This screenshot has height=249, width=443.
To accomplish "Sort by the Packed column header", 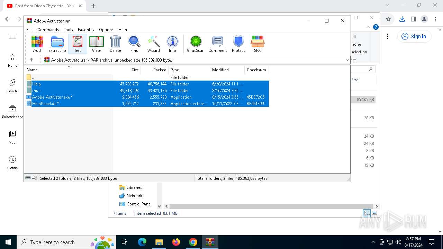I will pos(154,70).
